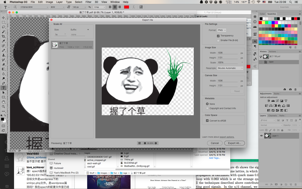Pick the Eyedropper tool
The width and height of the screenshot is (302, 189).
point(4,41)
